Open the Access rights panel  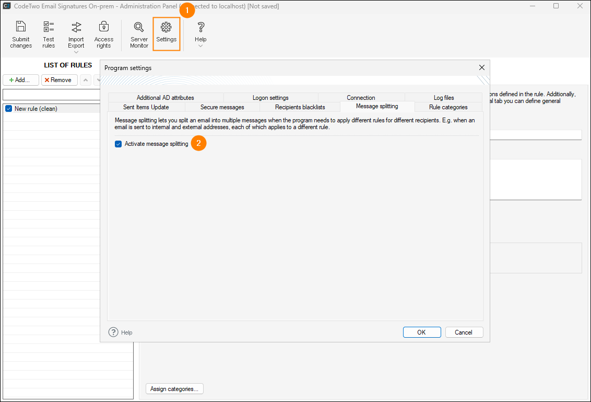coord(103,34)
